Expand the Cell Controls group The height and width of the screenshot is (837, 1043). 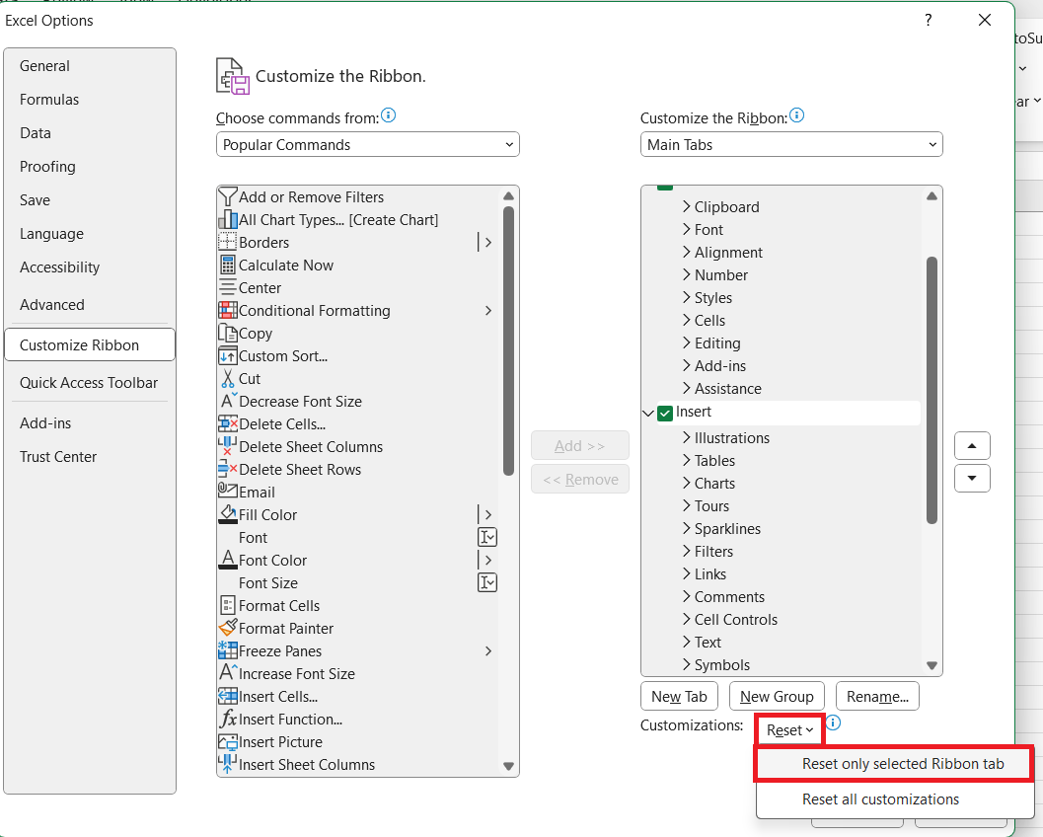point(687,620)
